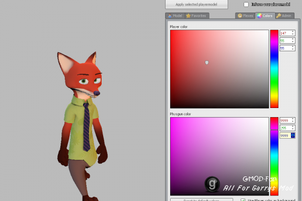302x201 pixels.
Task: Click the color wheel icon on Colors tab
Action: click(259, 16)
